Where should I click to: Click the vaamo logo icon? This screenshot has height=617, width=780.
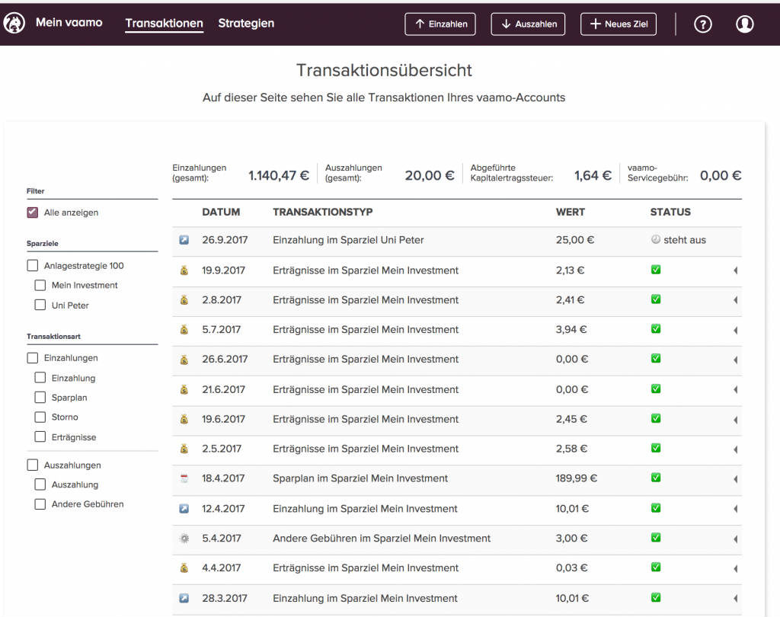coord(14,24)
